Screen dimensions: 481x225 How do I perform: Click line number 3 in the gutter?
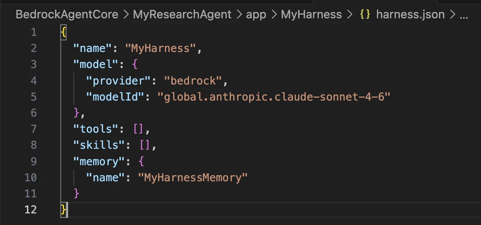34,64
